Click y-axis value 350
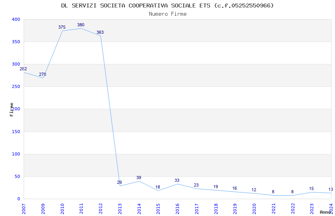 16,42
